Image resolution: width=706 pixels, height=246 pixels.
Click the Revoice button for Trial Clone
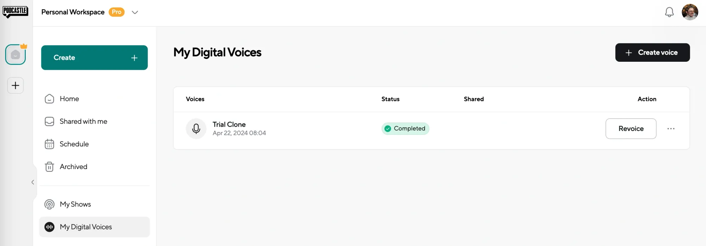click(631, 128)
